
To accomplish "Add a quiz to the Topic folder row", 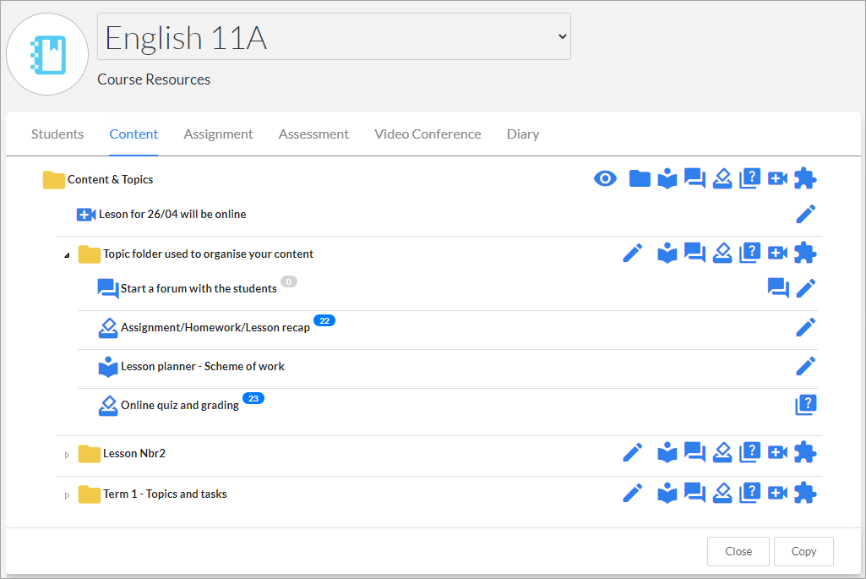I will point(750,253).
